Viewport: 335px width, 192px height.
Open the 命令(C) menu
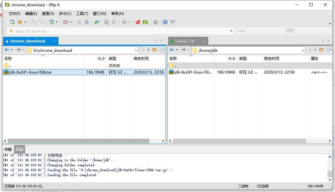65,13
